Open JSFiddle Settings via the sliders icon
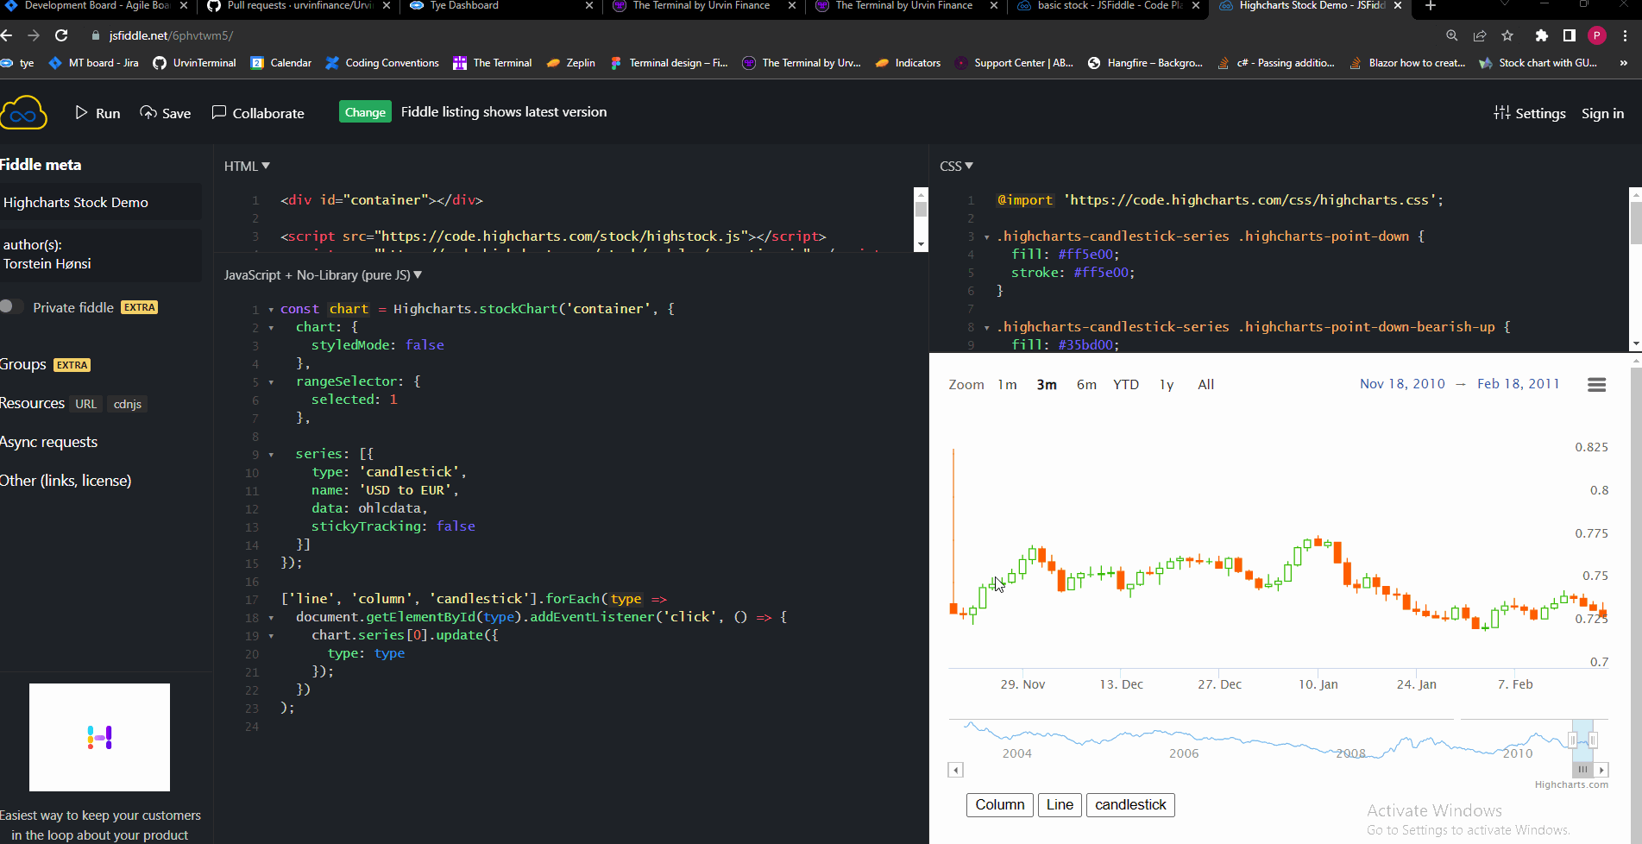 [x=1502, y=113]
